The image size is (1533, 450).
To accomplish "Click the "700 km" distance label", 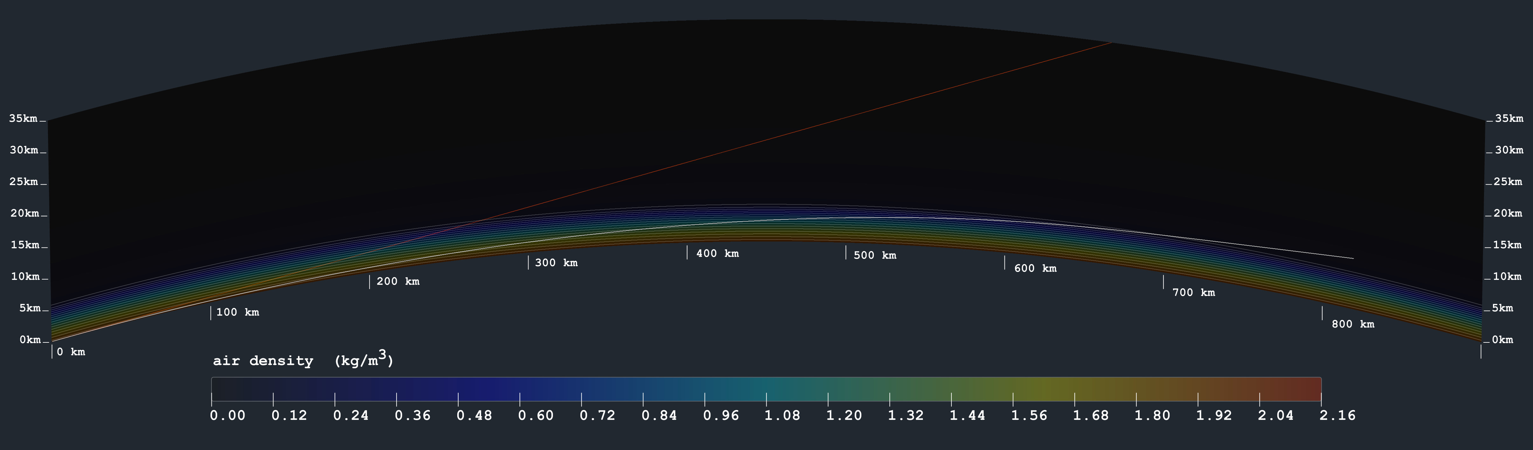I will click(x=1193, y=293).
